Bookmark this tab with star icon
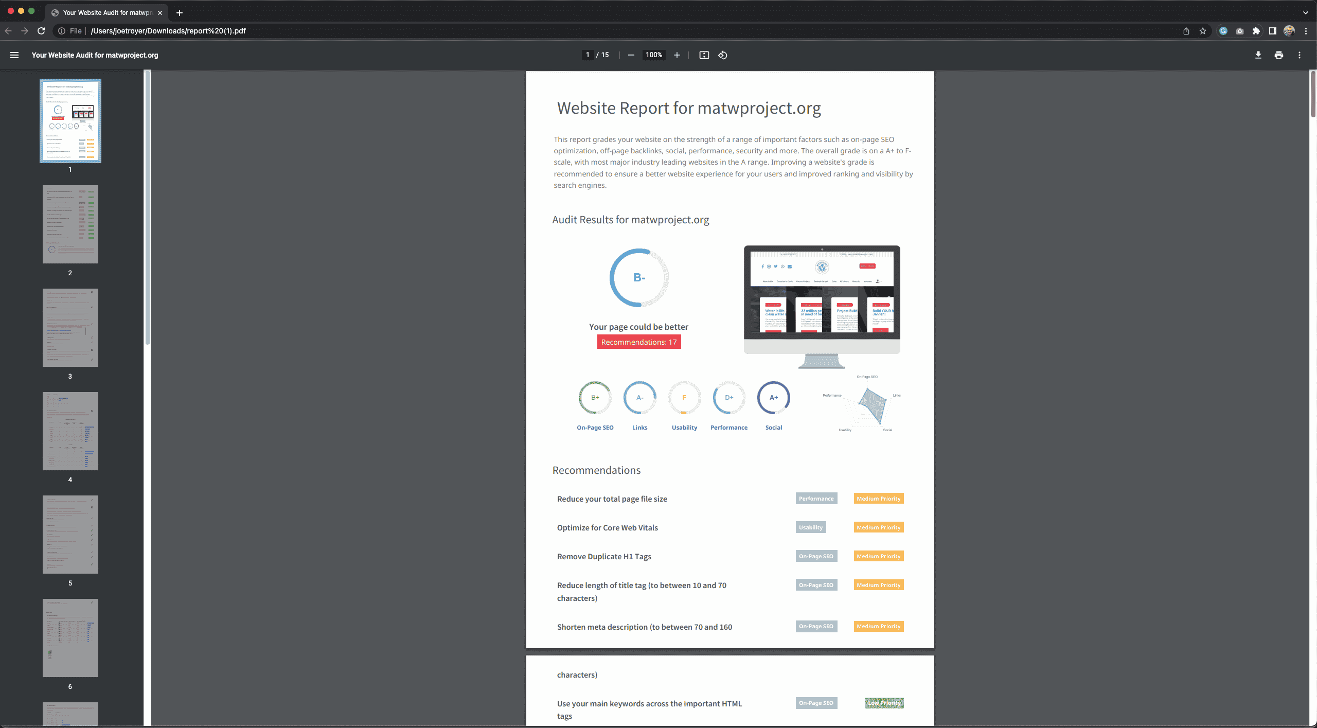This screenshot has width=1317, height=728. pos(1203,31)
